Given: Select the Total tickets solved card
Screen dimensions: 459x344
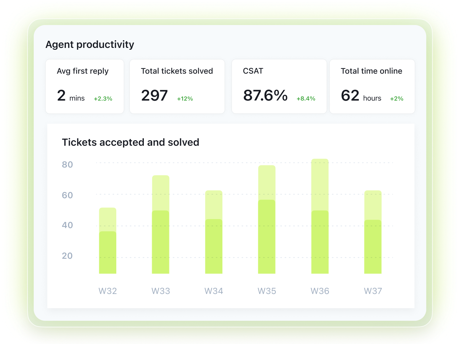Looking at the screenshot, I should point(177,87).
